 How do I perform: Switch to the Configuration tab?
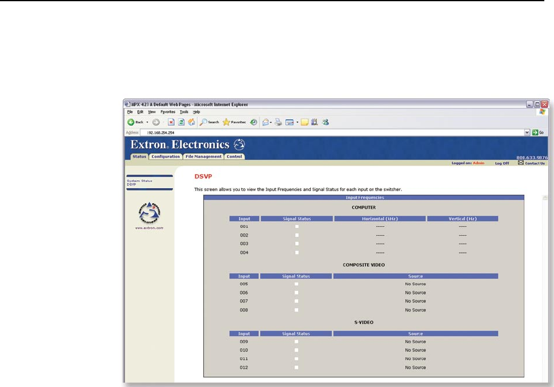click(166, 157)
